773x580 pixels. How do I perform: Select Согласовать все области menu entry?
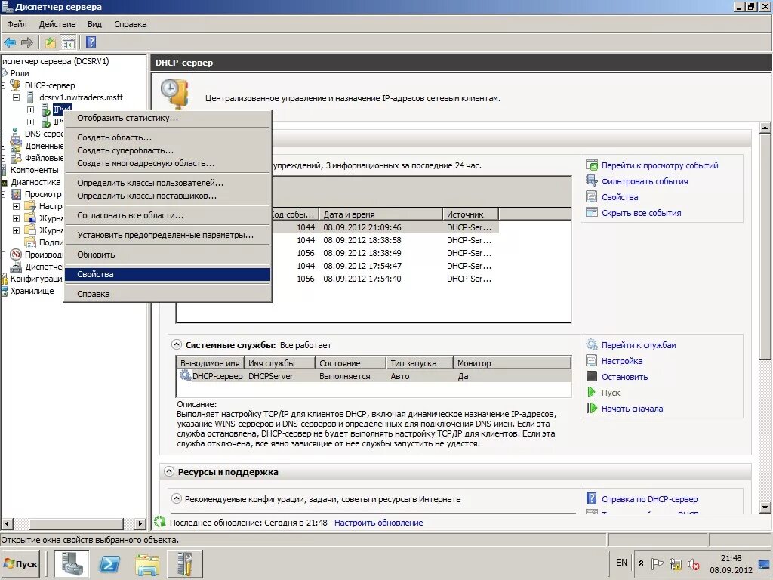point(167,215)
